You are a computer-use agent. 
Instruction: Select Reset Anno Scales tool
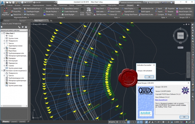pos(146,15)
